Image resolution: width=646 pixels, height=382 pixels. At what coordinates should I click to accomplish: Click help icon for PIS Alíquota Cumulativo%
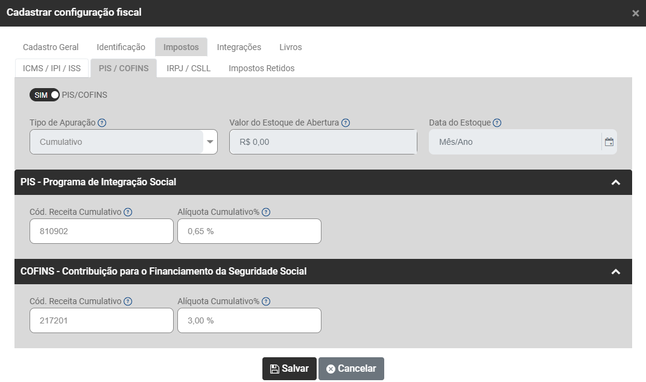click(266, 212)
